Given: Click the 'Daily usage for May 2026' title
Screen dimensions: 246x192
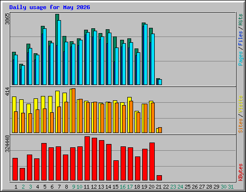Looking at the screenshot, I should click(49, 7).
